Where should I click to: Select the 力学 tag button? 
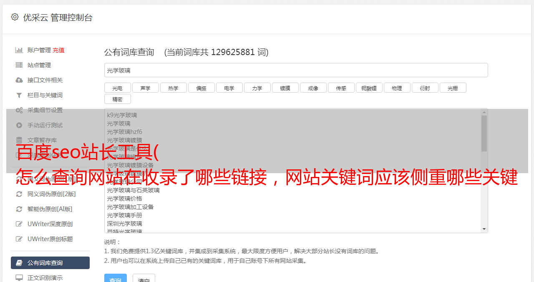click(x=257, y=88)
